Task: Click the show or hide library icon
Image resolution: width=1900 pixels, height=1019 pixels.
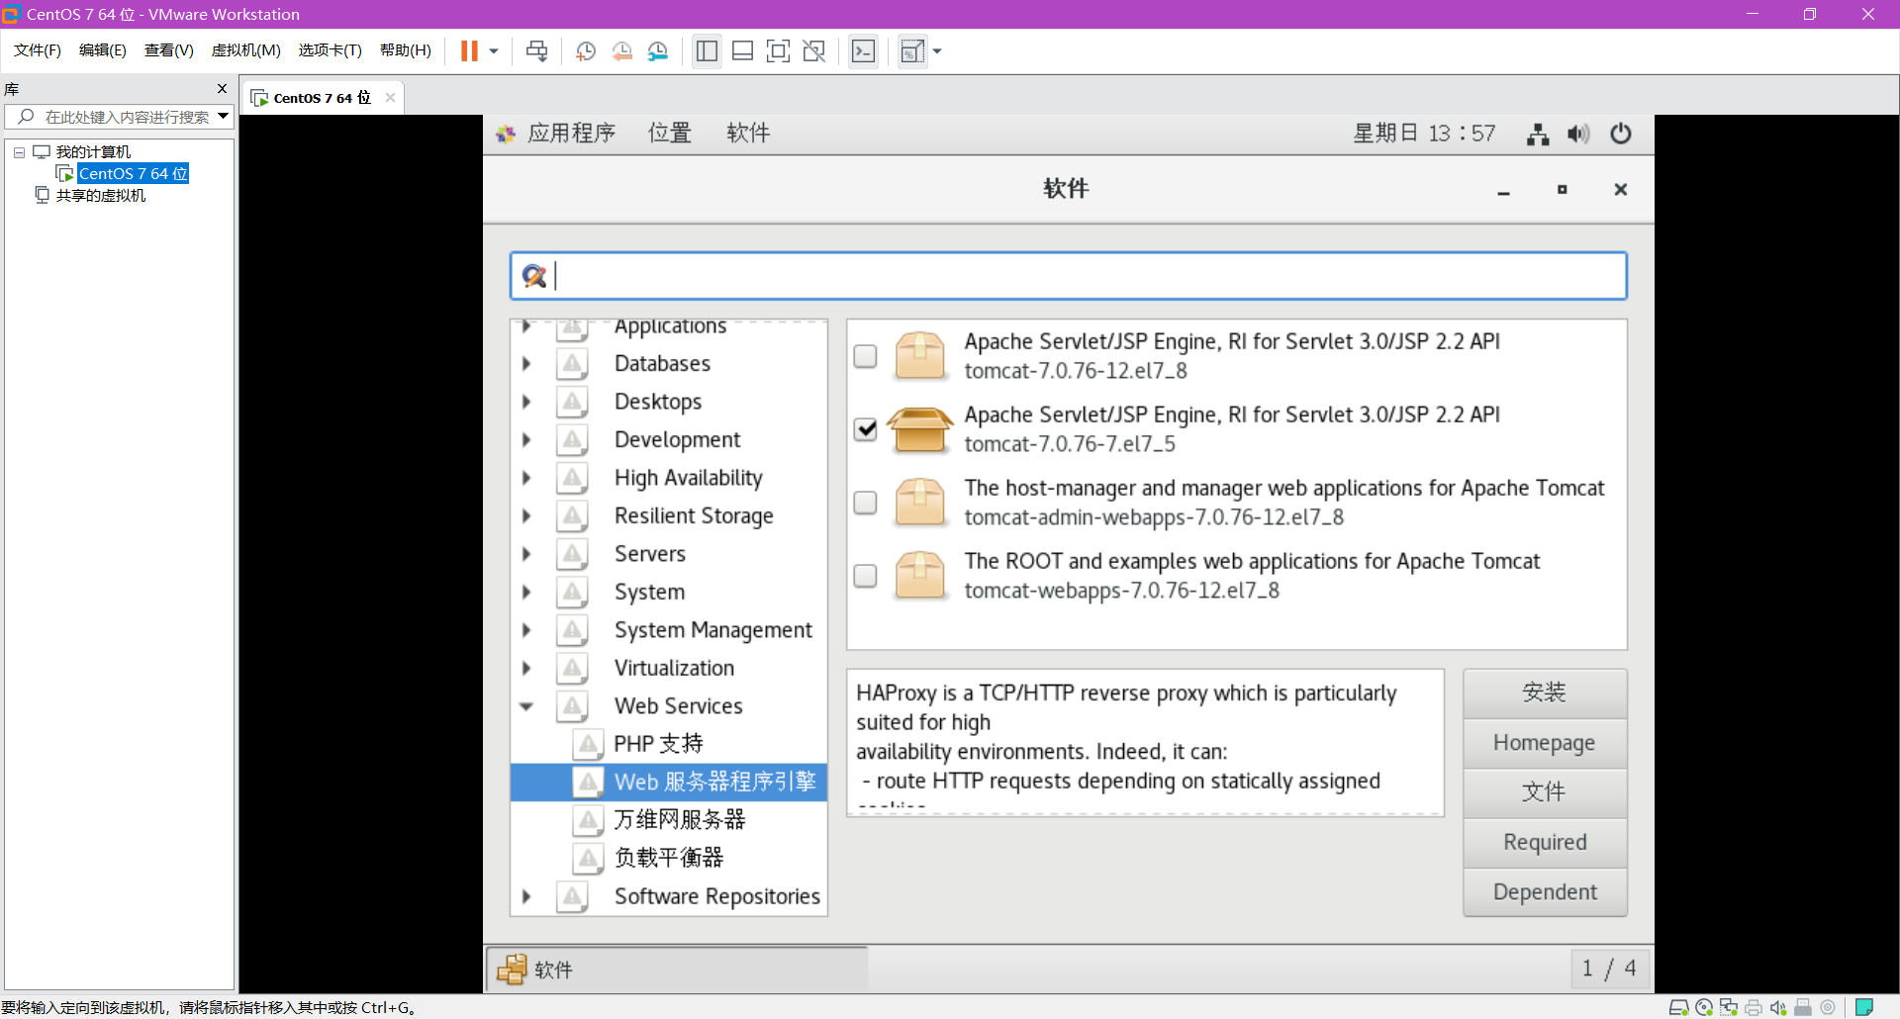Action: point(707,50)
